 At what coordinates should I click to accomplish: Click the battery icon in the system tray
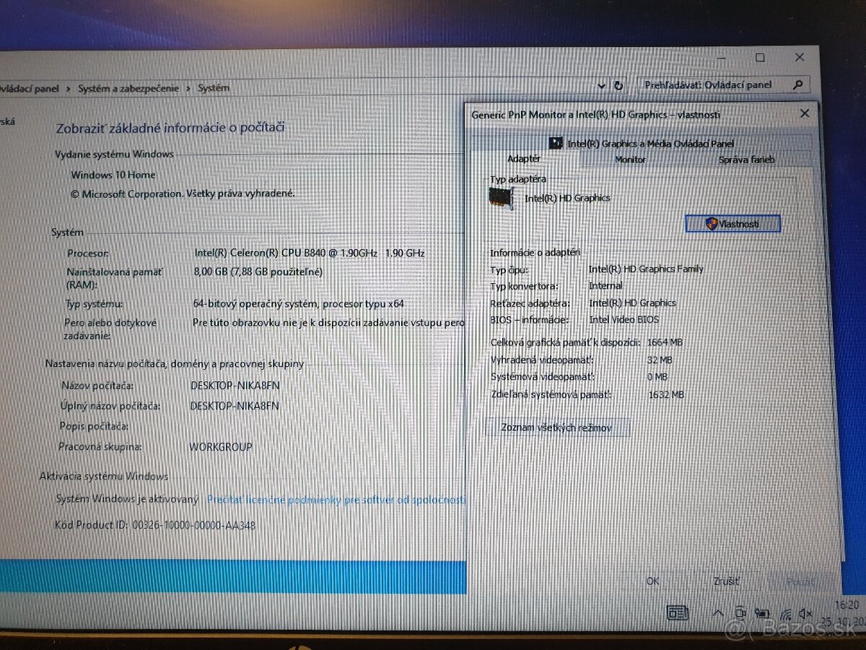761,612
